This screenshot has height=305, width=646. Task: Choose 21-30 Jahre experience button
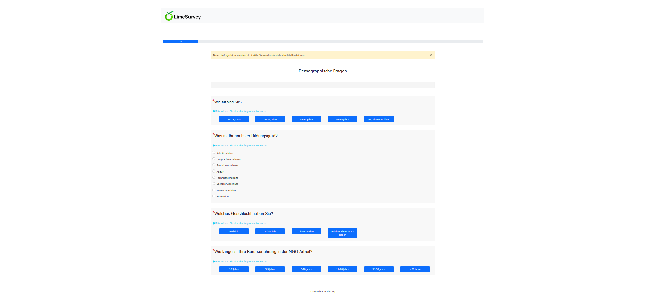379,269
